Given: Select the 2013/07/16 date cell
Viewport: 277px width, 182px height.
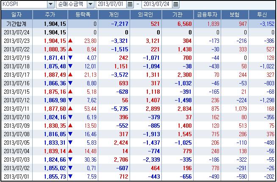Looking at the screenshot, I should pos(17,83).
